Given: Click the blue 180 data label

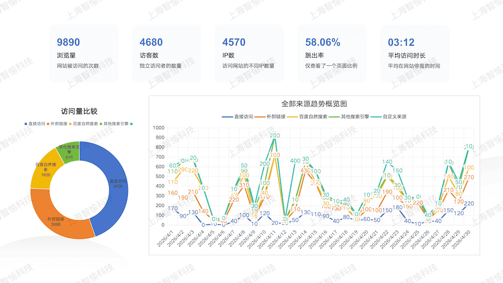Looking at the screenshot, I should point(397,208).
